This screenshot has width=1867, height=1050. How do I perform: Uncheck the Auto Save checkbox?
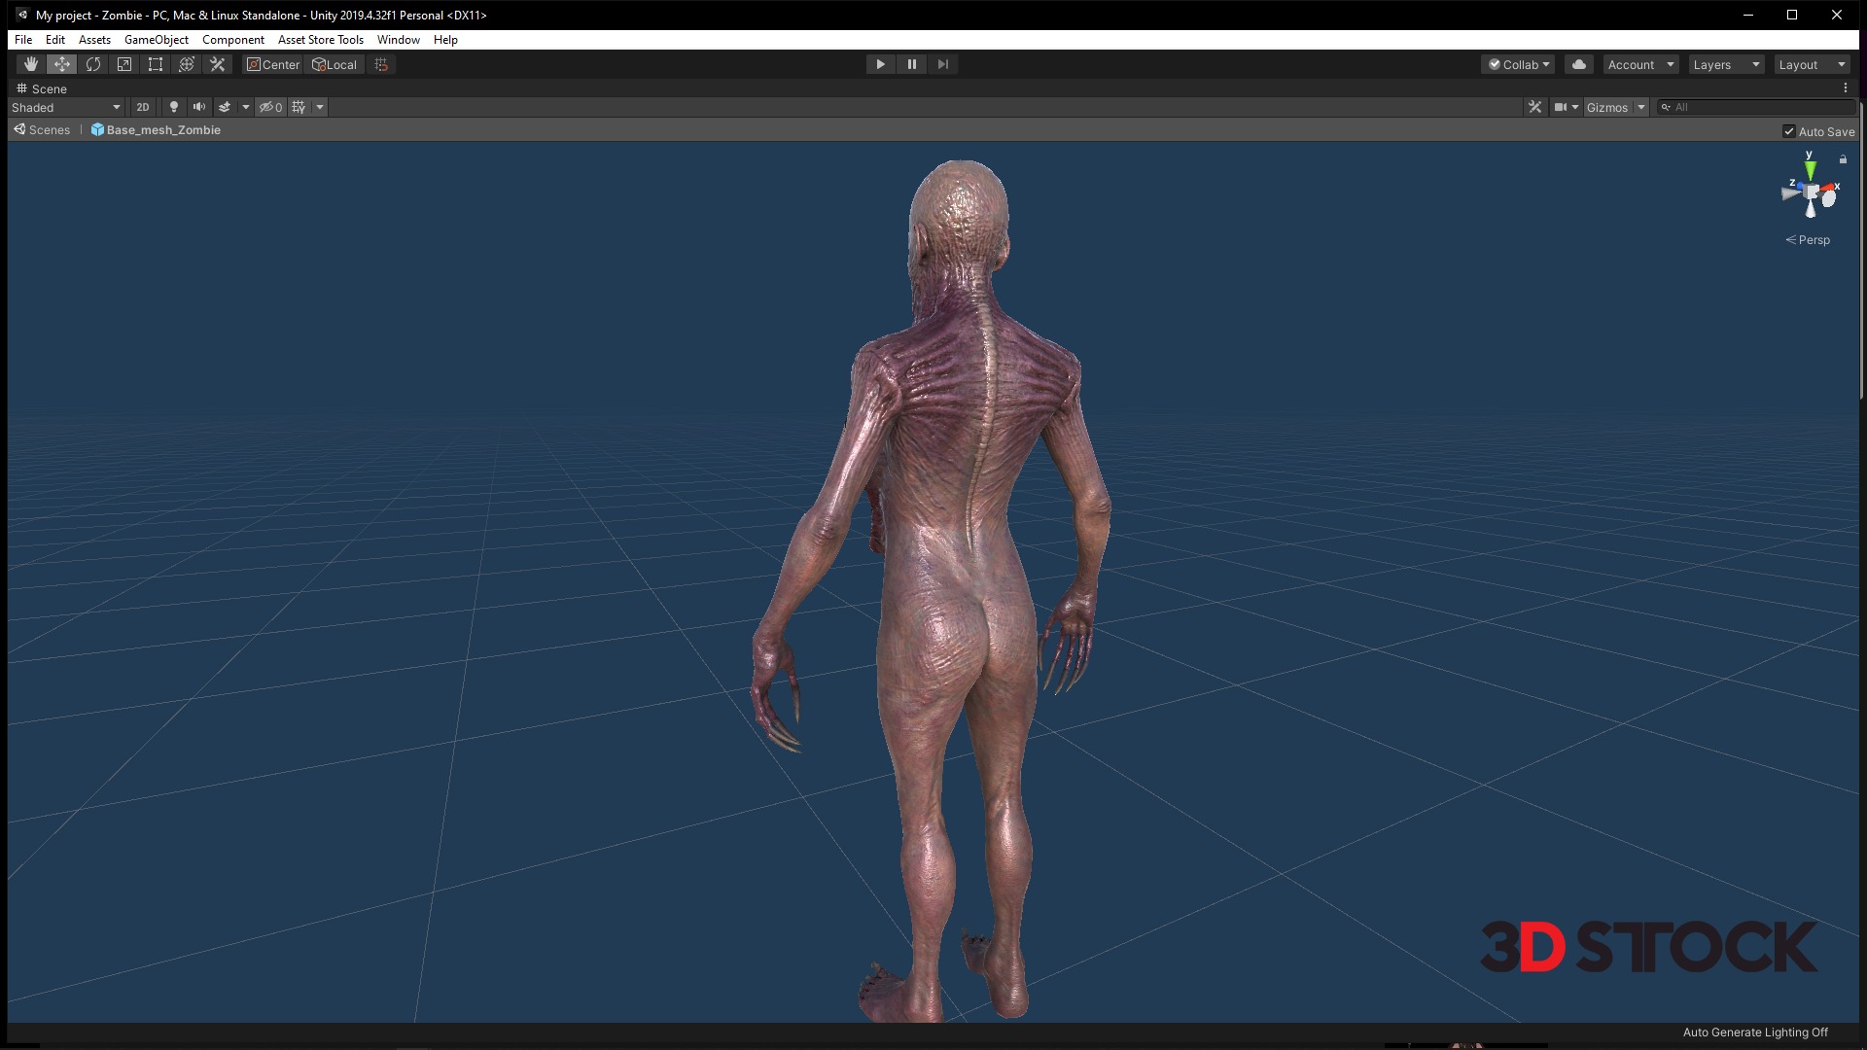tap(1788, 131)
